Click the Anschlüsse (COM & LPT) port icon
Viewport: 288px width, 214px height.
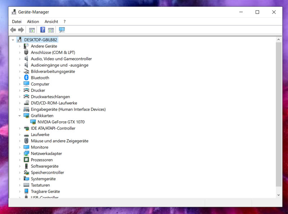(26, 52)
